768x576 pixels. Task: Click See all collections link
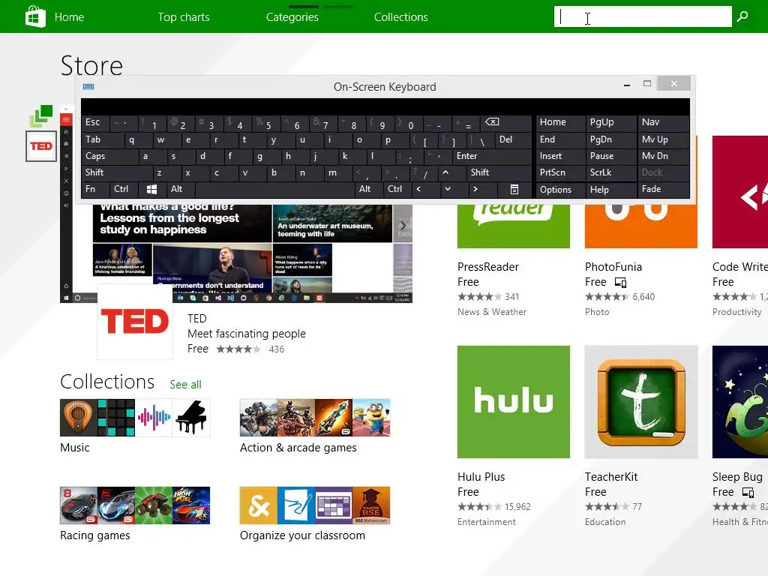coord(186,385)
